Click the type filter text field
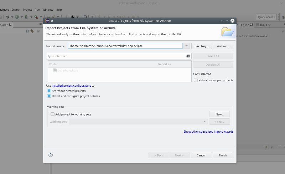 tap(116, 56)
